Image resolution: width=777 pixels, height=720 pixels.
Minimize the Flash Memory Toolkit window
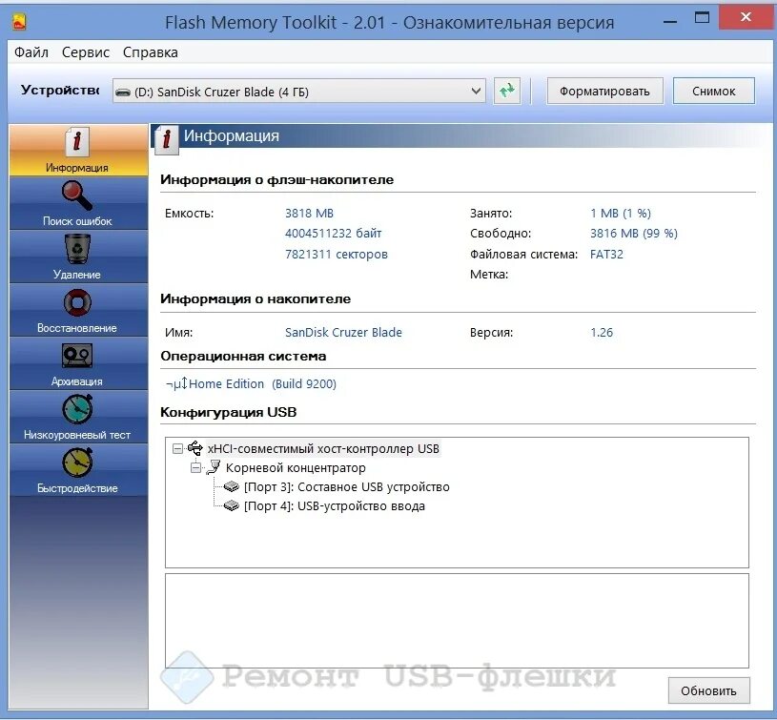[x=670, y=20]
